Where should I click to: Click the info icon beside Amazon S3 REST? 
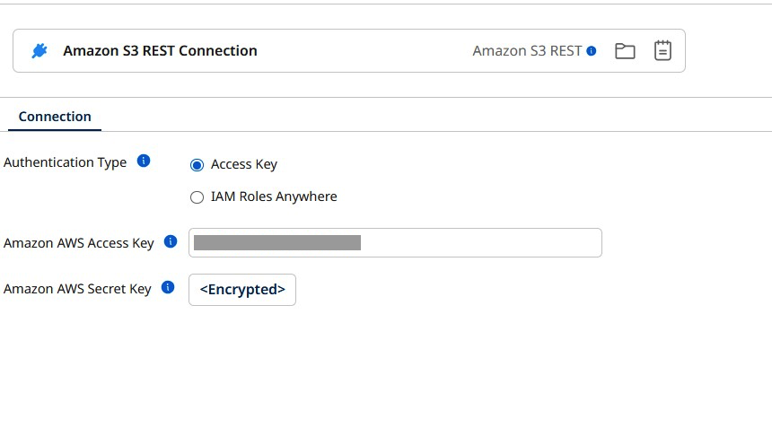tap(592, 51)
